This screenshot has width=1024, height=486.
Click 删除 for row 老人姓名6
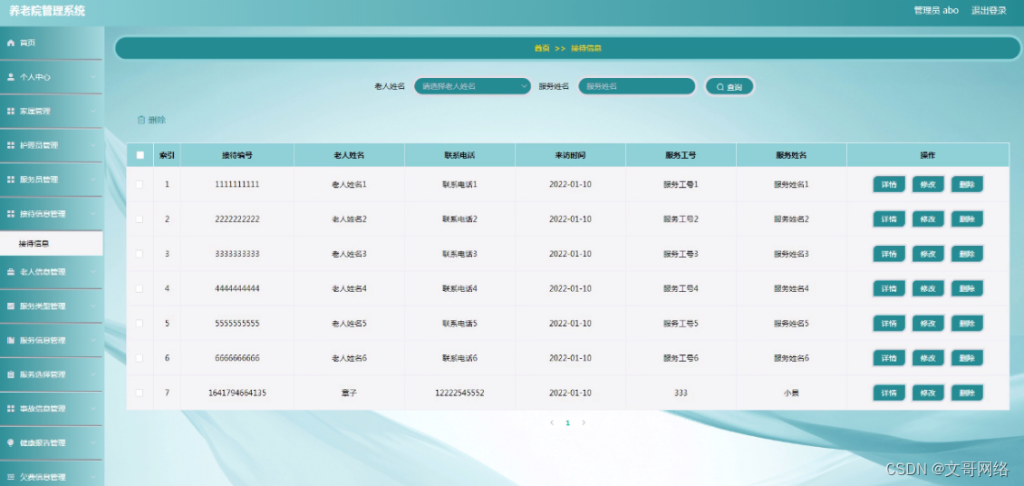point(967,358)
